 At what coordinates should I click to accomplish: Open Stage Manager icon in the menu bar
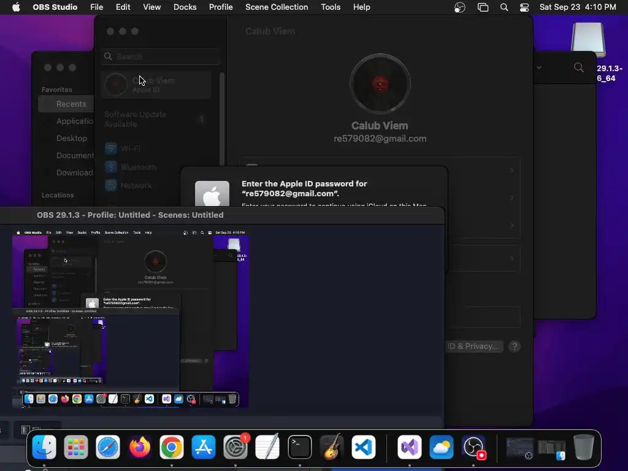pyautogui.click(x=483, y=7)
